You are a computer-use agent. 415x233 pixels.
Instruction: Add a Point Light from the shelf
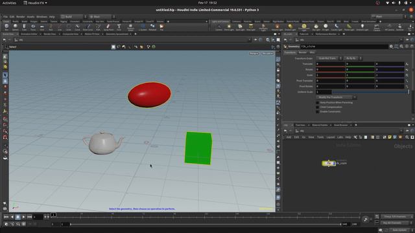click(x=229, y=27)
